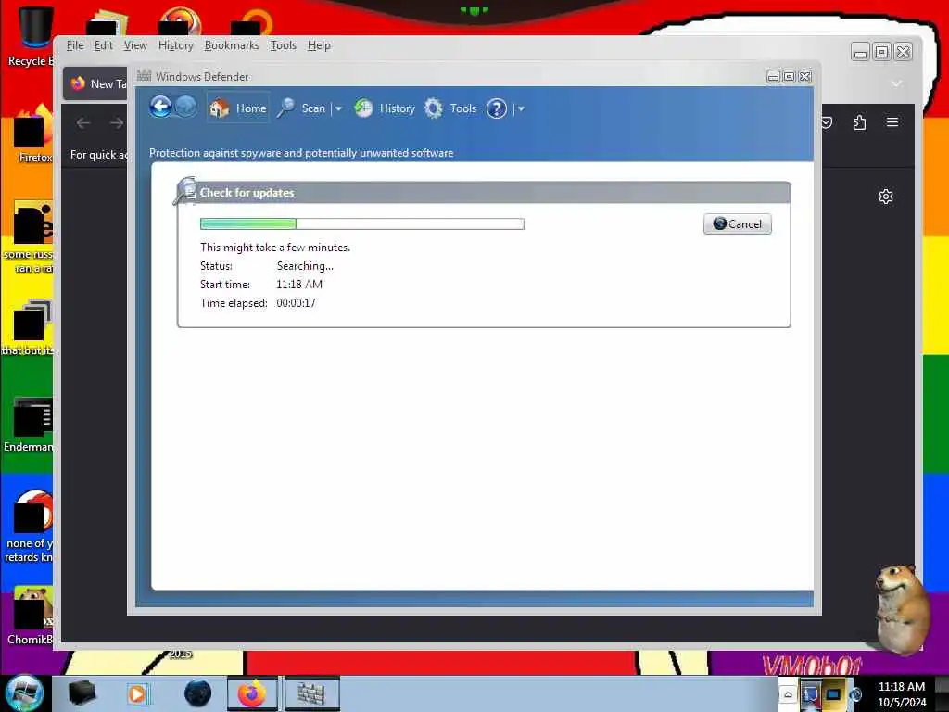Start a scan with the Scan button

[301, 108]
